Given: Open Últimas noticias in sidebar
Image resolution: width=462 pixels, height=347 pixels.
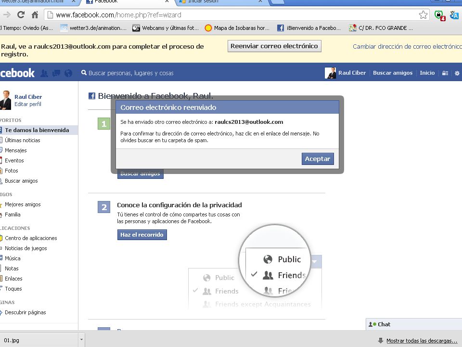Looking at the screenshot, I should pos(23,140).
